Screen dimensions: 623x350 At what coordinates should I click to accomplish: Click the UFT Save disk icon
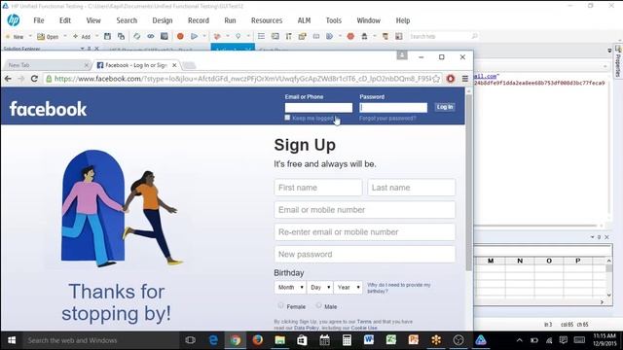[x=107, y=37]
